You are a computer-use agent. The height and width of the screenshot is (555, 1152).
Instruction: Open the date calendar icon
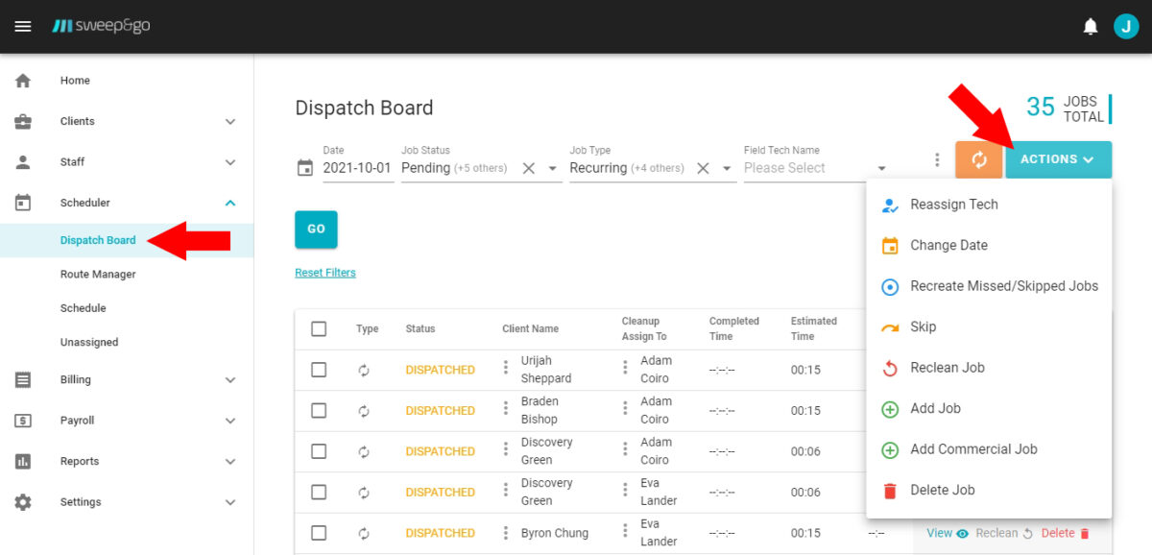click(x=305, y=168)
